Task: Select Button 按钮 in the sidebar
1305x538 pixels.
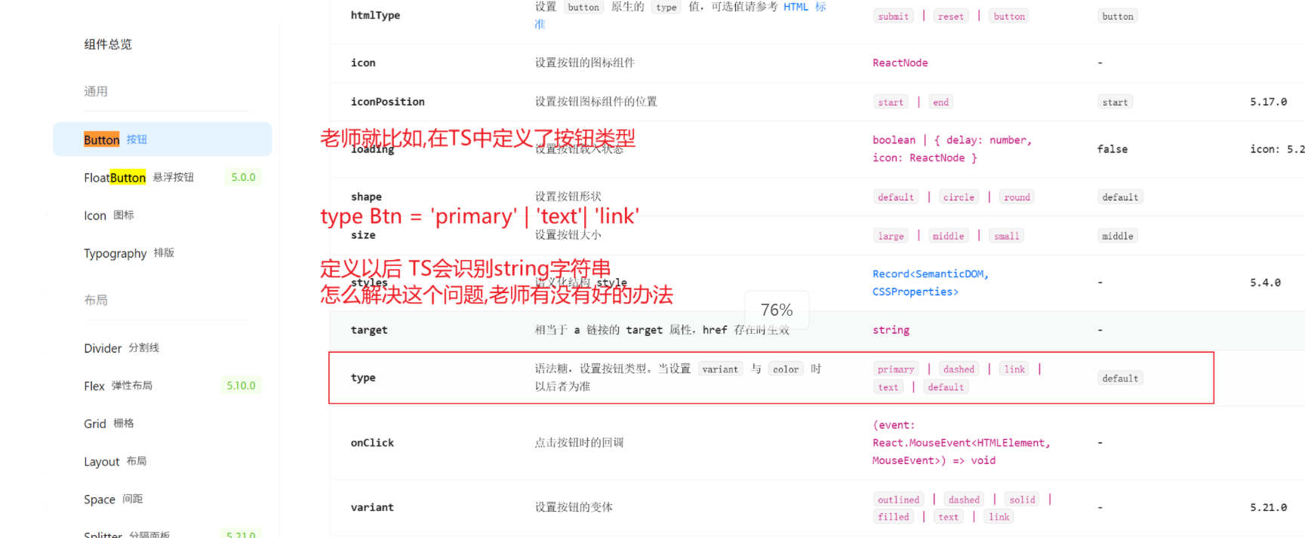Action: click(x=162, y=139)
